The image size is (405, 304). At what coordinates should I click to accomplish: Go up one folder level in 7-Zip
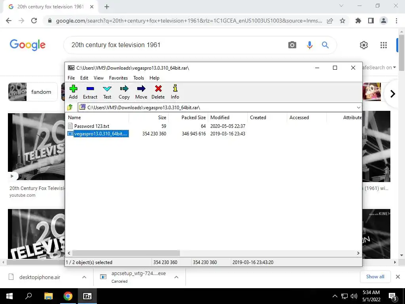[x=70, y=107]
